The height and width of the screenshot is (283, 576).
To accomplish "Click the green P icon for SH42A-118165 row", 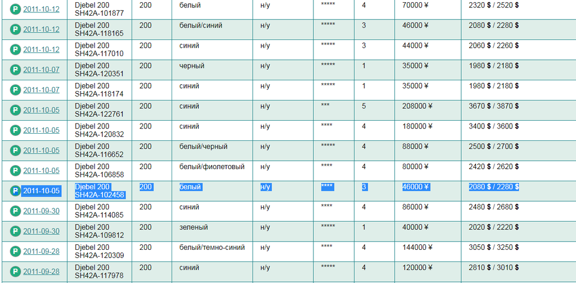I will coord(15,29).
